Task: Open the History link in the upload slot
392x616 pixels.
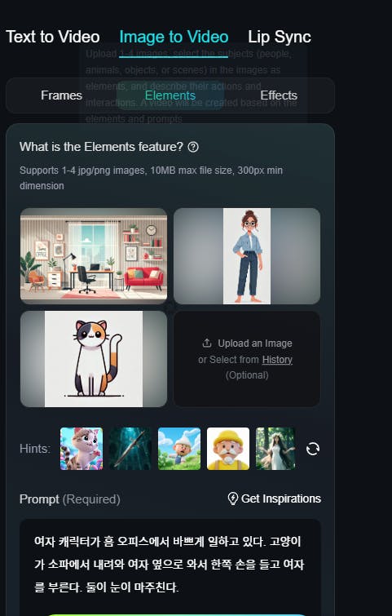Action: [277, 360]
